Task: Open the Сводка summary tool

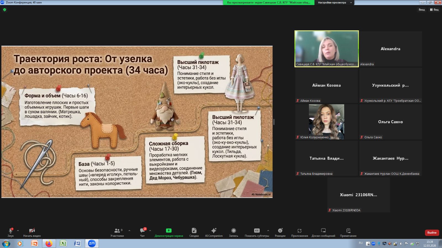Action: [194, 231]
